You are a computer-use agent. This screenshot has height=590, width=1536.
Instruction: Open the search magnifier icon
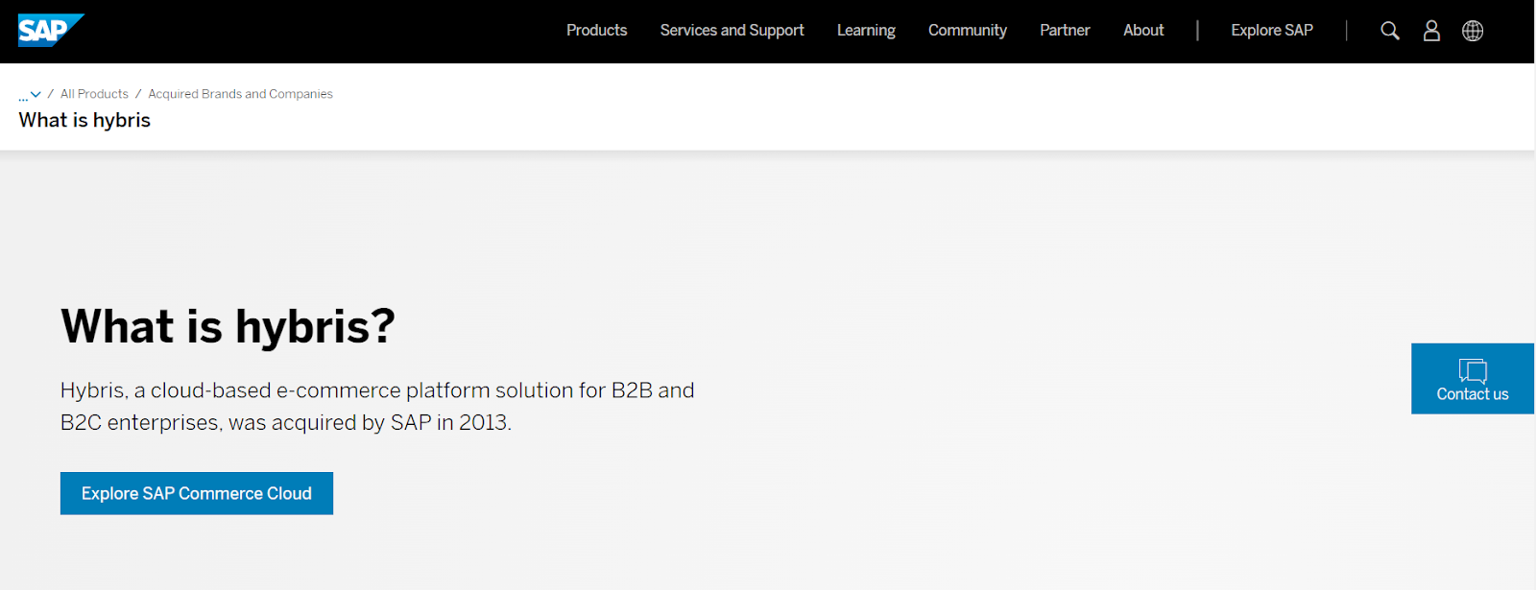1389,31
